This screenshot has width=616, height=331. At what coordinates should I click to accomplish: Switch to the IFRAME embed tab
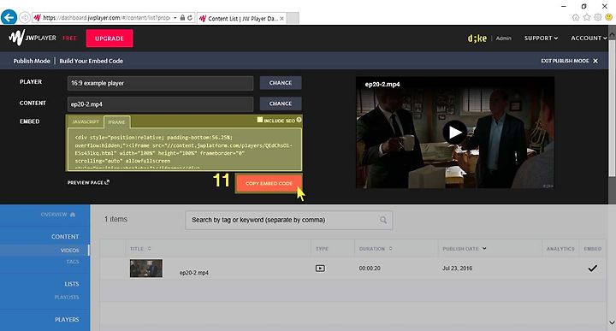[116, 122]
